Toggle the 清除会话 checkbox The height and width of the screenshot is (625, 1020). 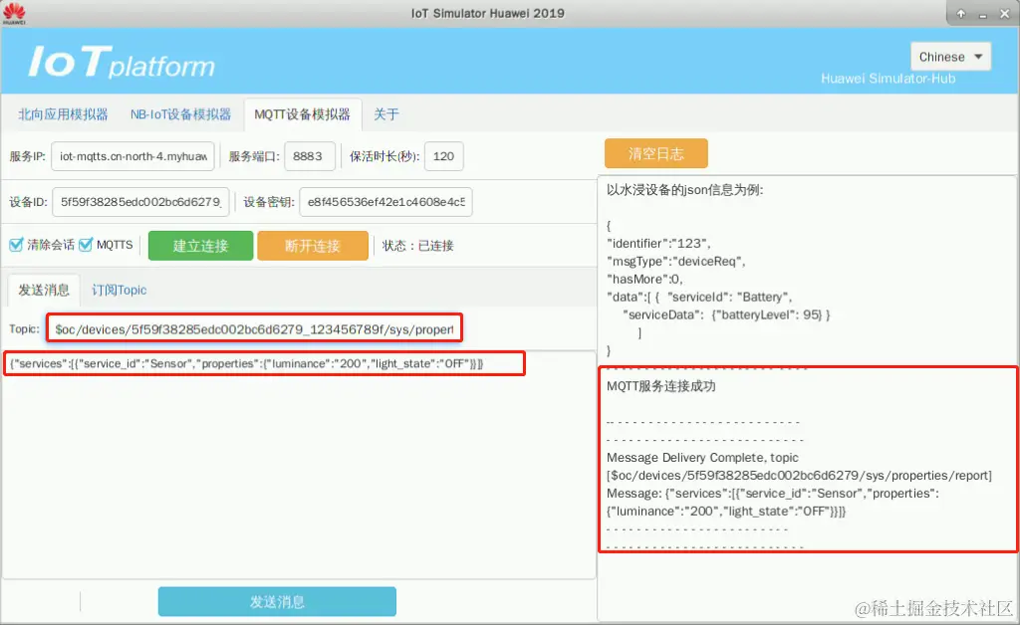point(16,245)
